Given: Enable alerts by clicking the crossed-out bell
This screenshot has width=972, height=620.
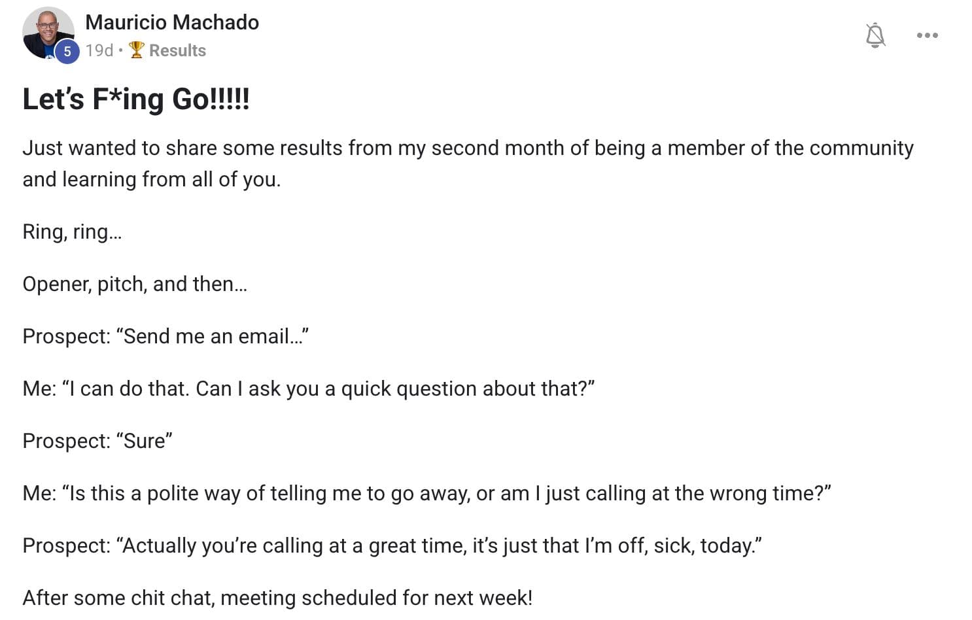Looking at the screenshot, I should pyautogui.click(x=875, y=36).
